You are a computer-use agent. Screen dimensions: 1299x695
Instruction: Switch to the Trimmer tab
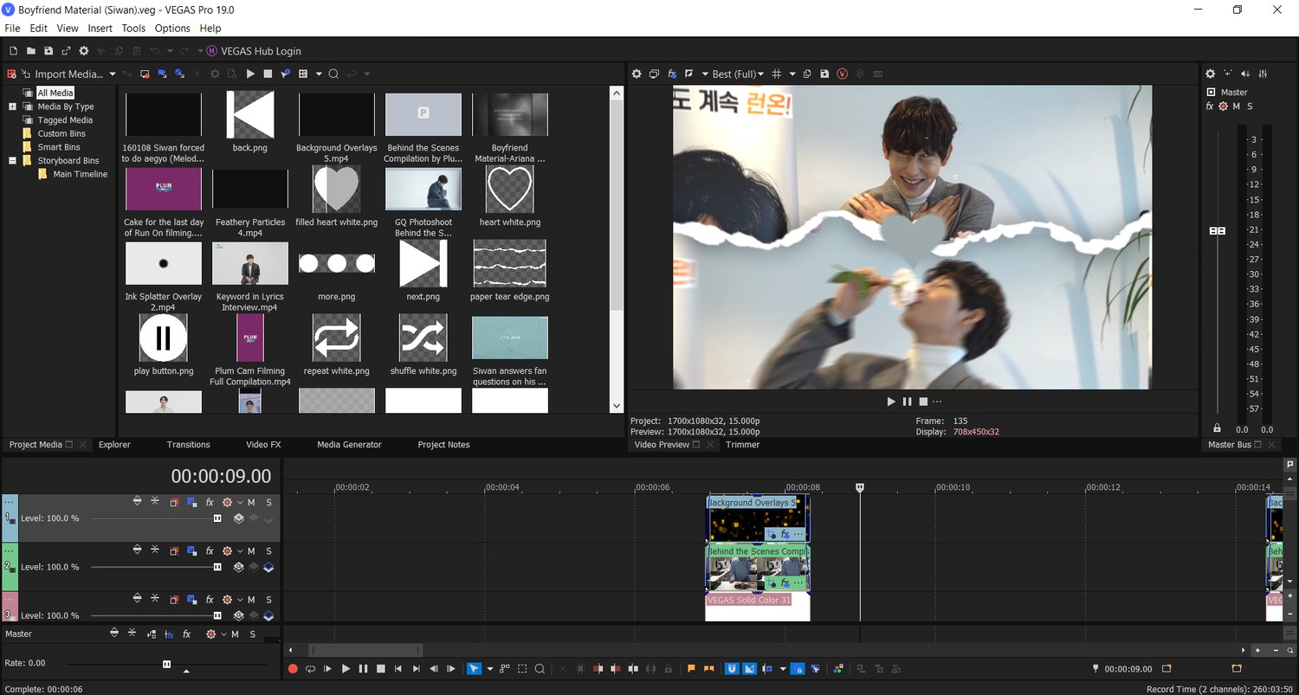pyautogui.click(x=742, y=445)
